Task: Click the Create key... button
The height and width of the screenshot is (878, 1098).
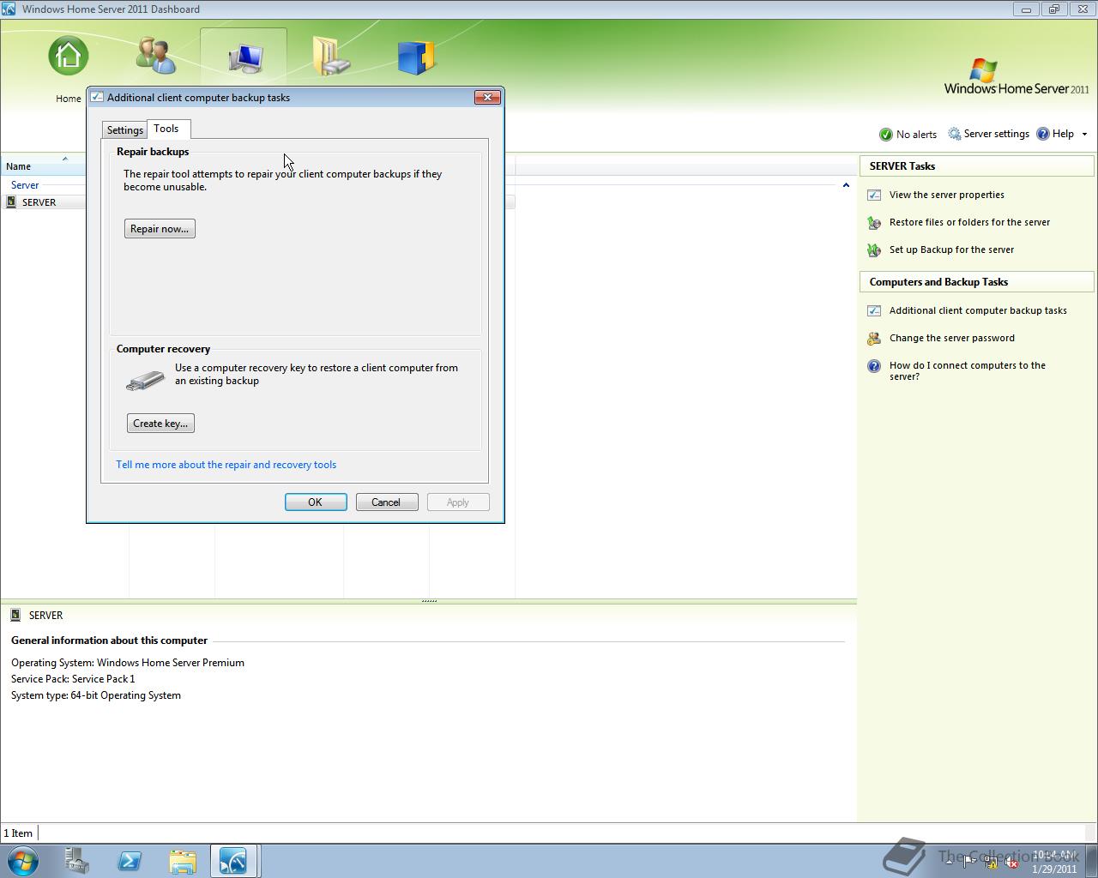Action: [160, 424]
